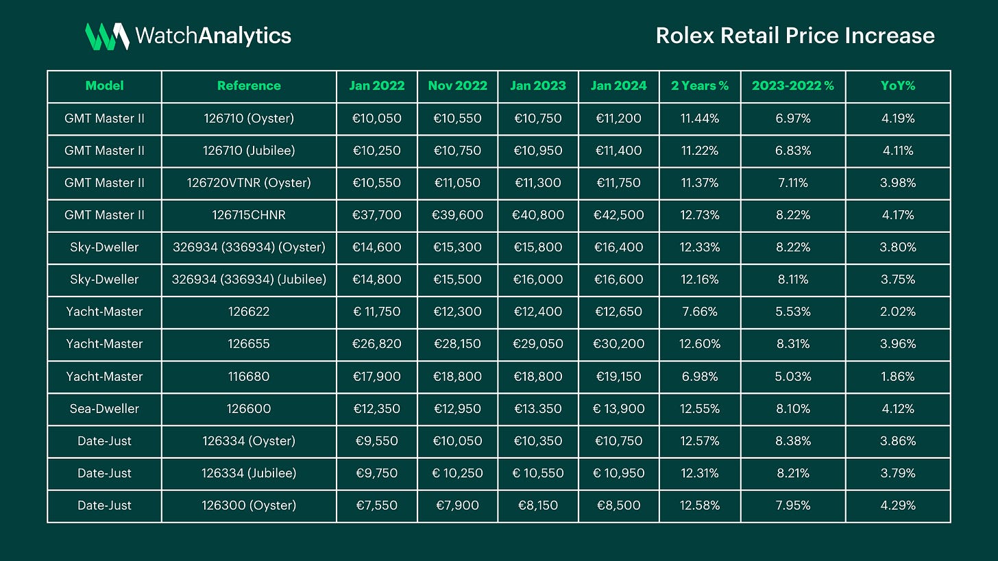Click the 1.86% YoY value
Screen dimensions: 998x561
pyautogui.click(x=898, y=376)
